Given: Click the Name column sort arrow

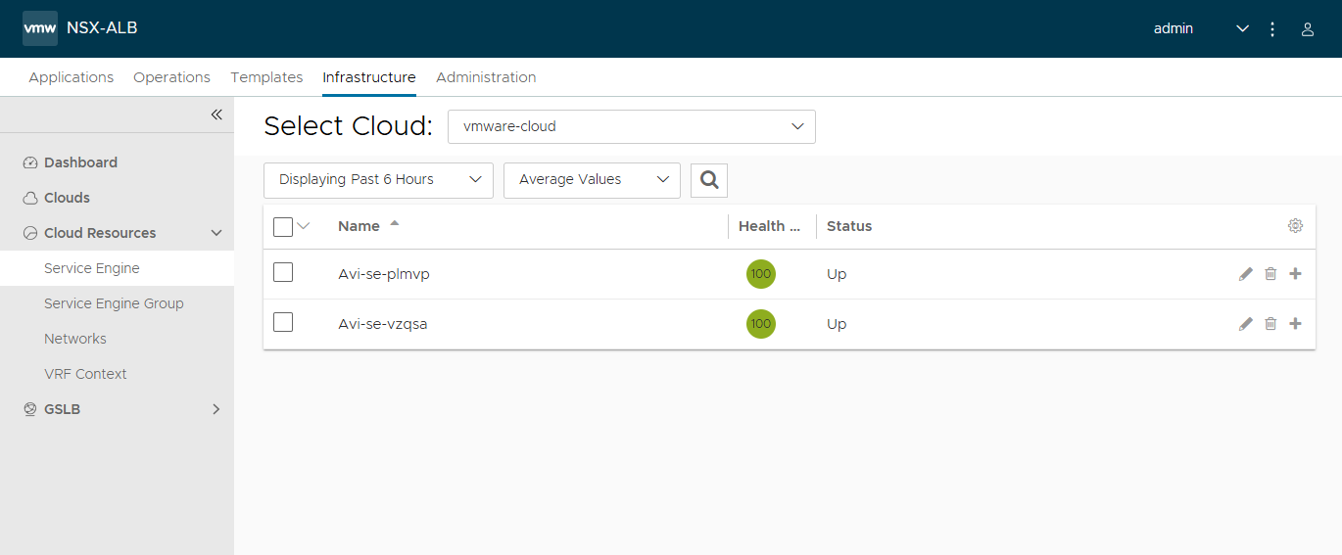Looking at the screenshot, I should pyautogui.click(x=395, y=224).
